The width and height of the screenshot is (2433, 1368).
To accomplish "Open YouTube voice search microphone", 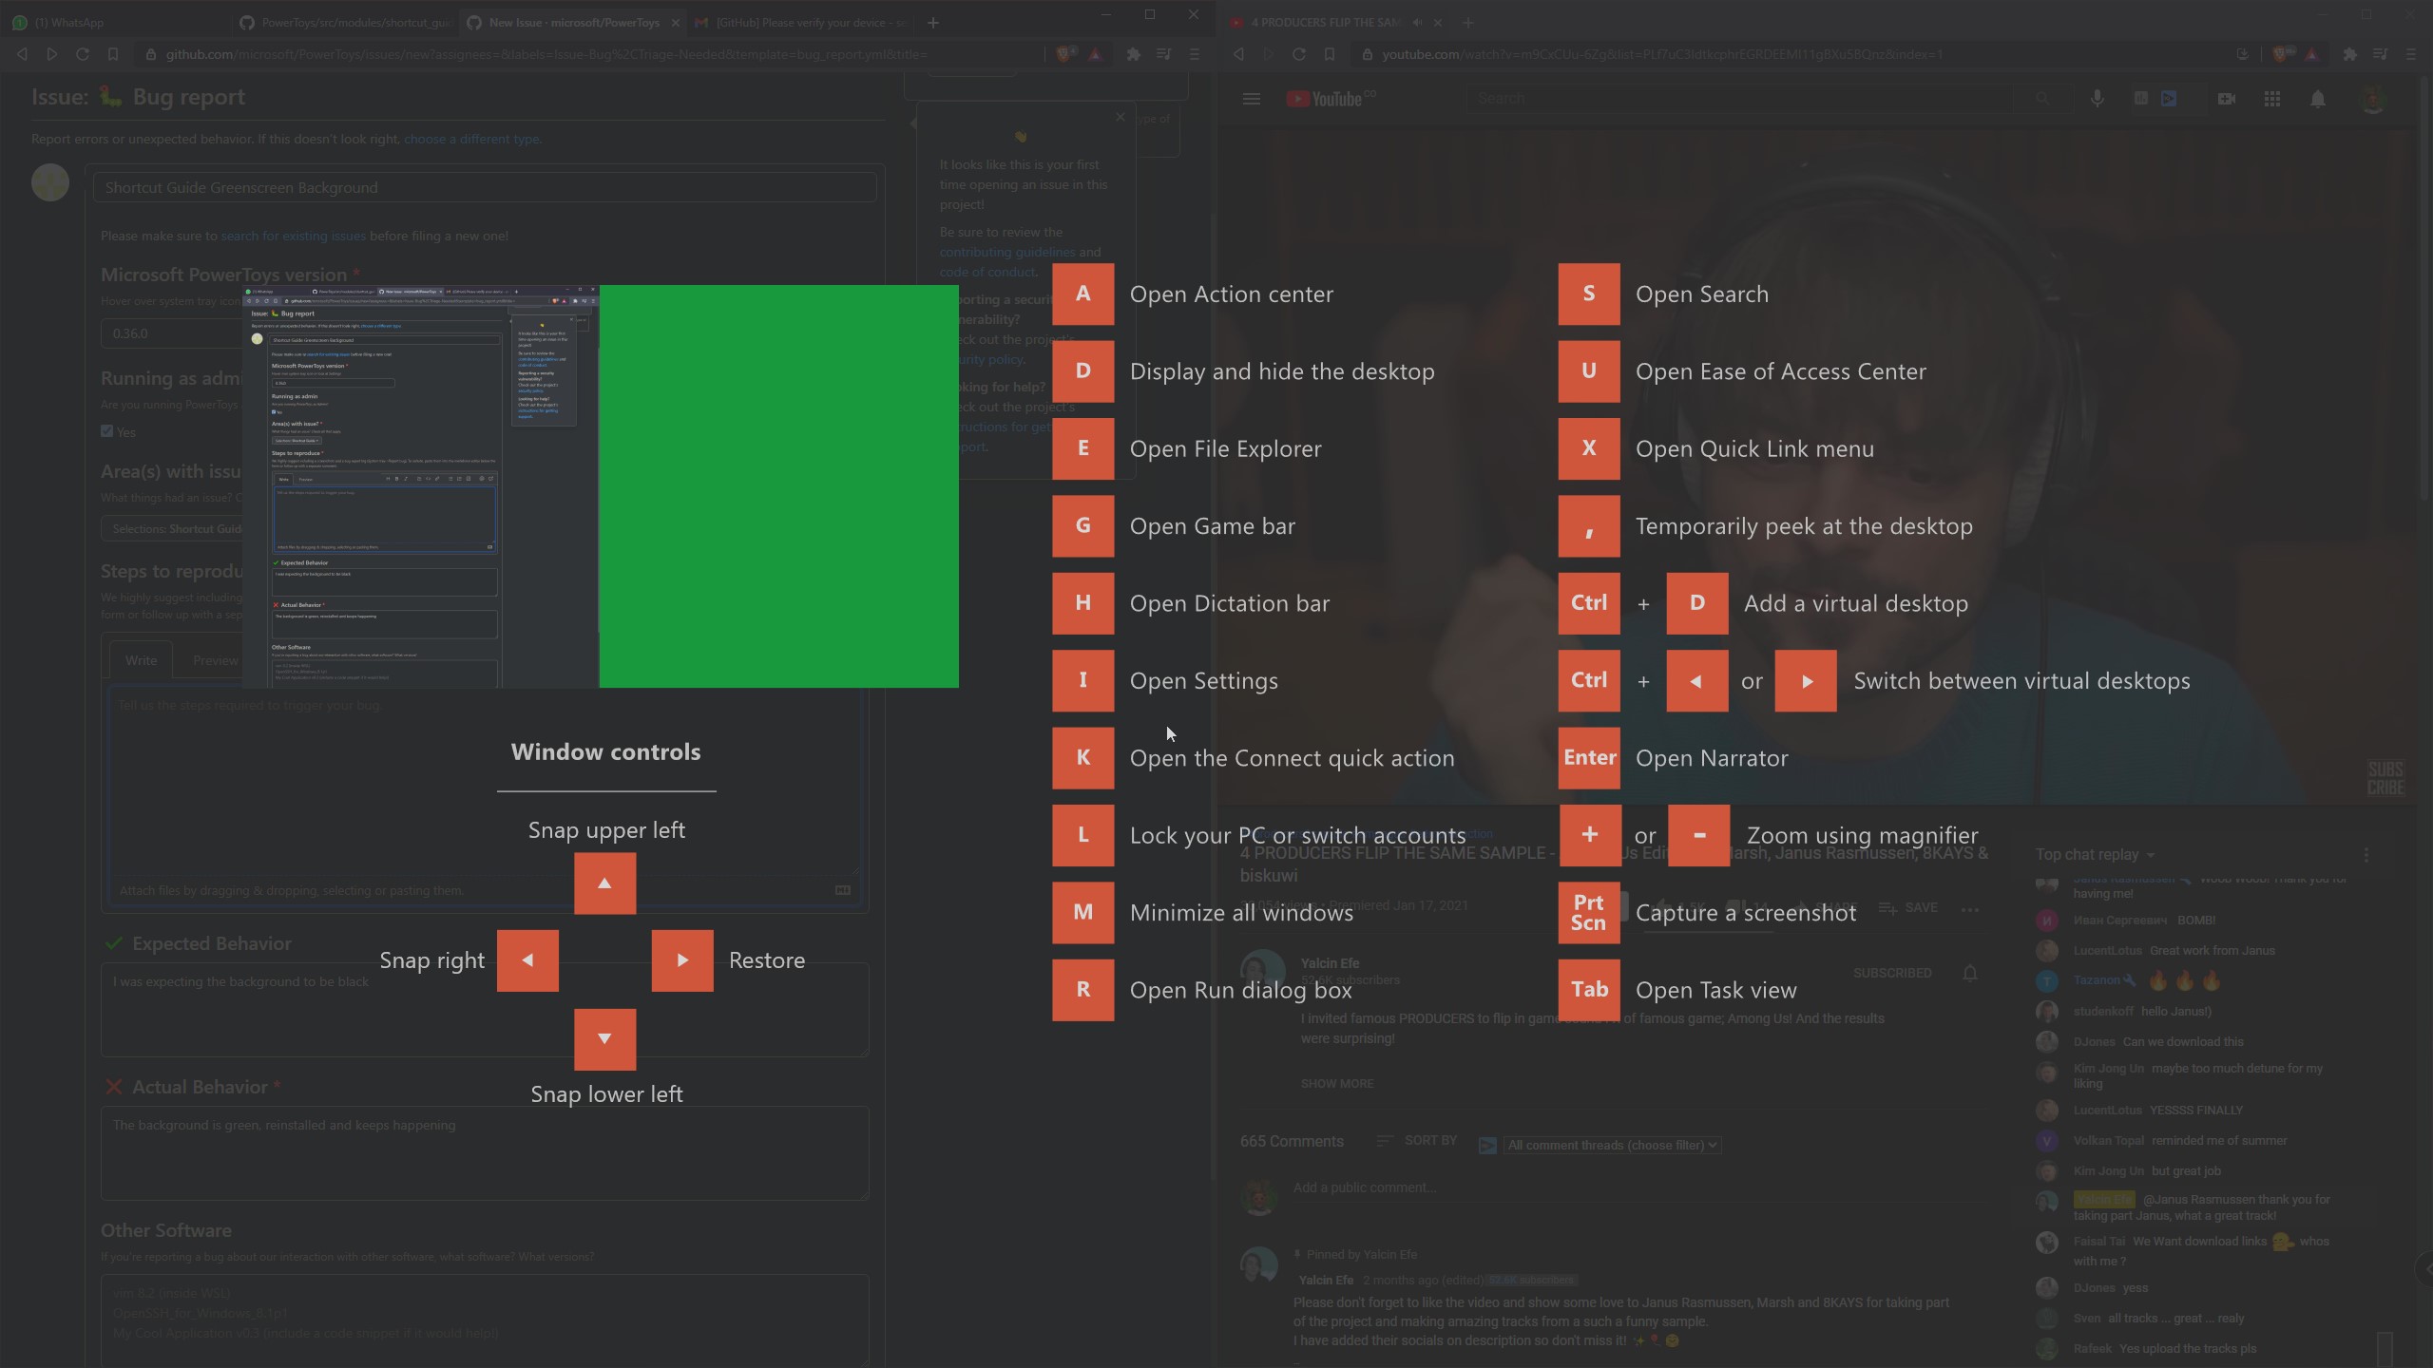I will (2097, 98).
